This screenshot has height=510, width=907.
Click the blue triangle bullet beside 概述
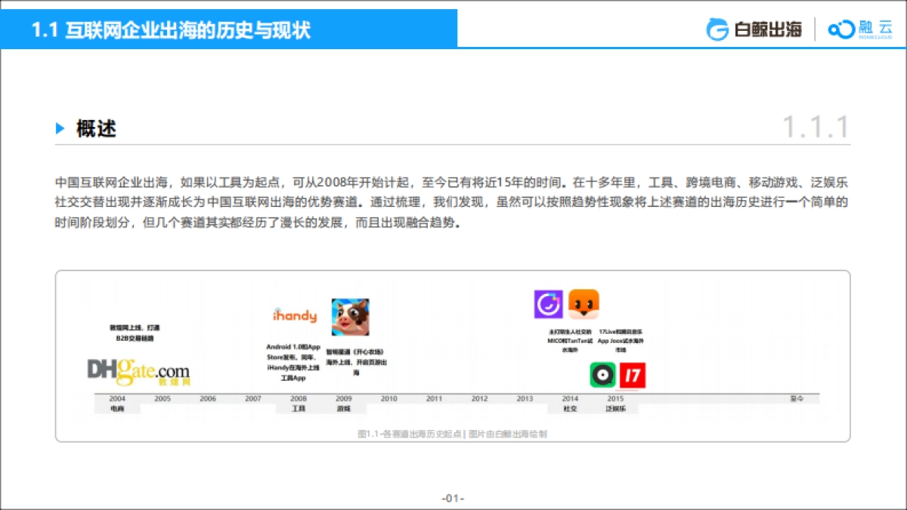60,128
